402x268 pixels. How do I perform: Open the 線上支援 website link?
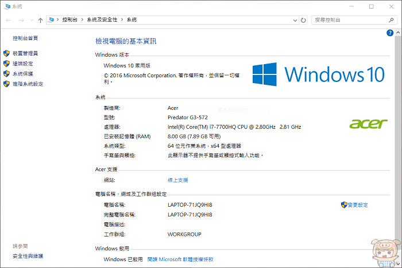178,180
